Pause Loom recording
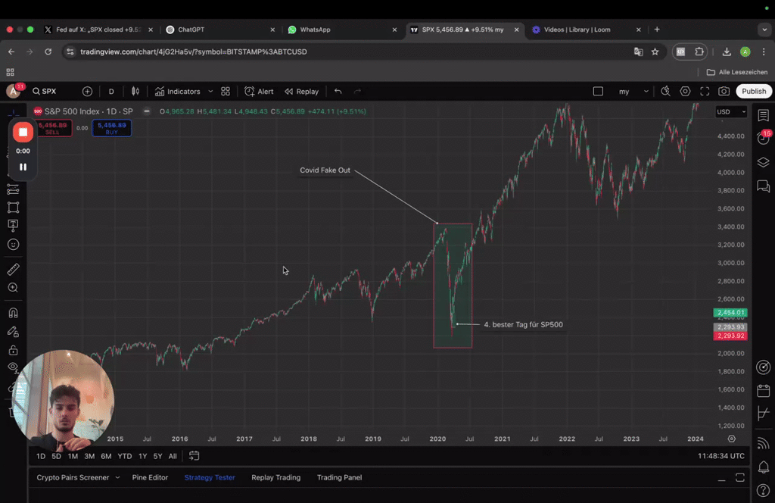 click(23, 167)
